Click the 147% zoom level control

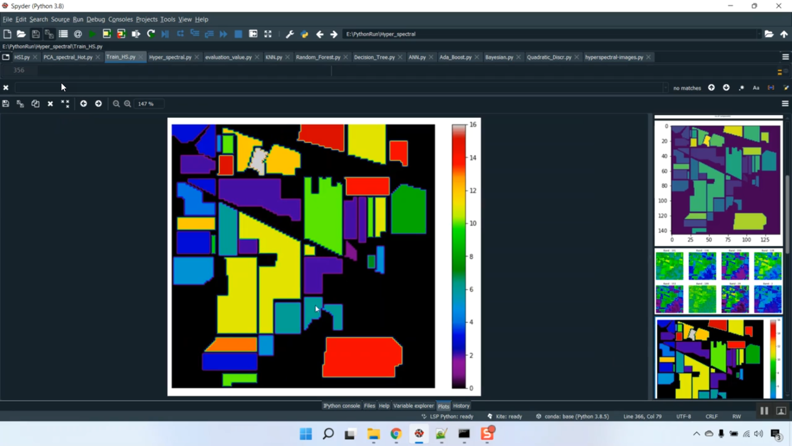coord(147,104)
